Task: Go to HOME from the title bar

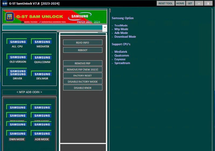Action: pos(180,3)
